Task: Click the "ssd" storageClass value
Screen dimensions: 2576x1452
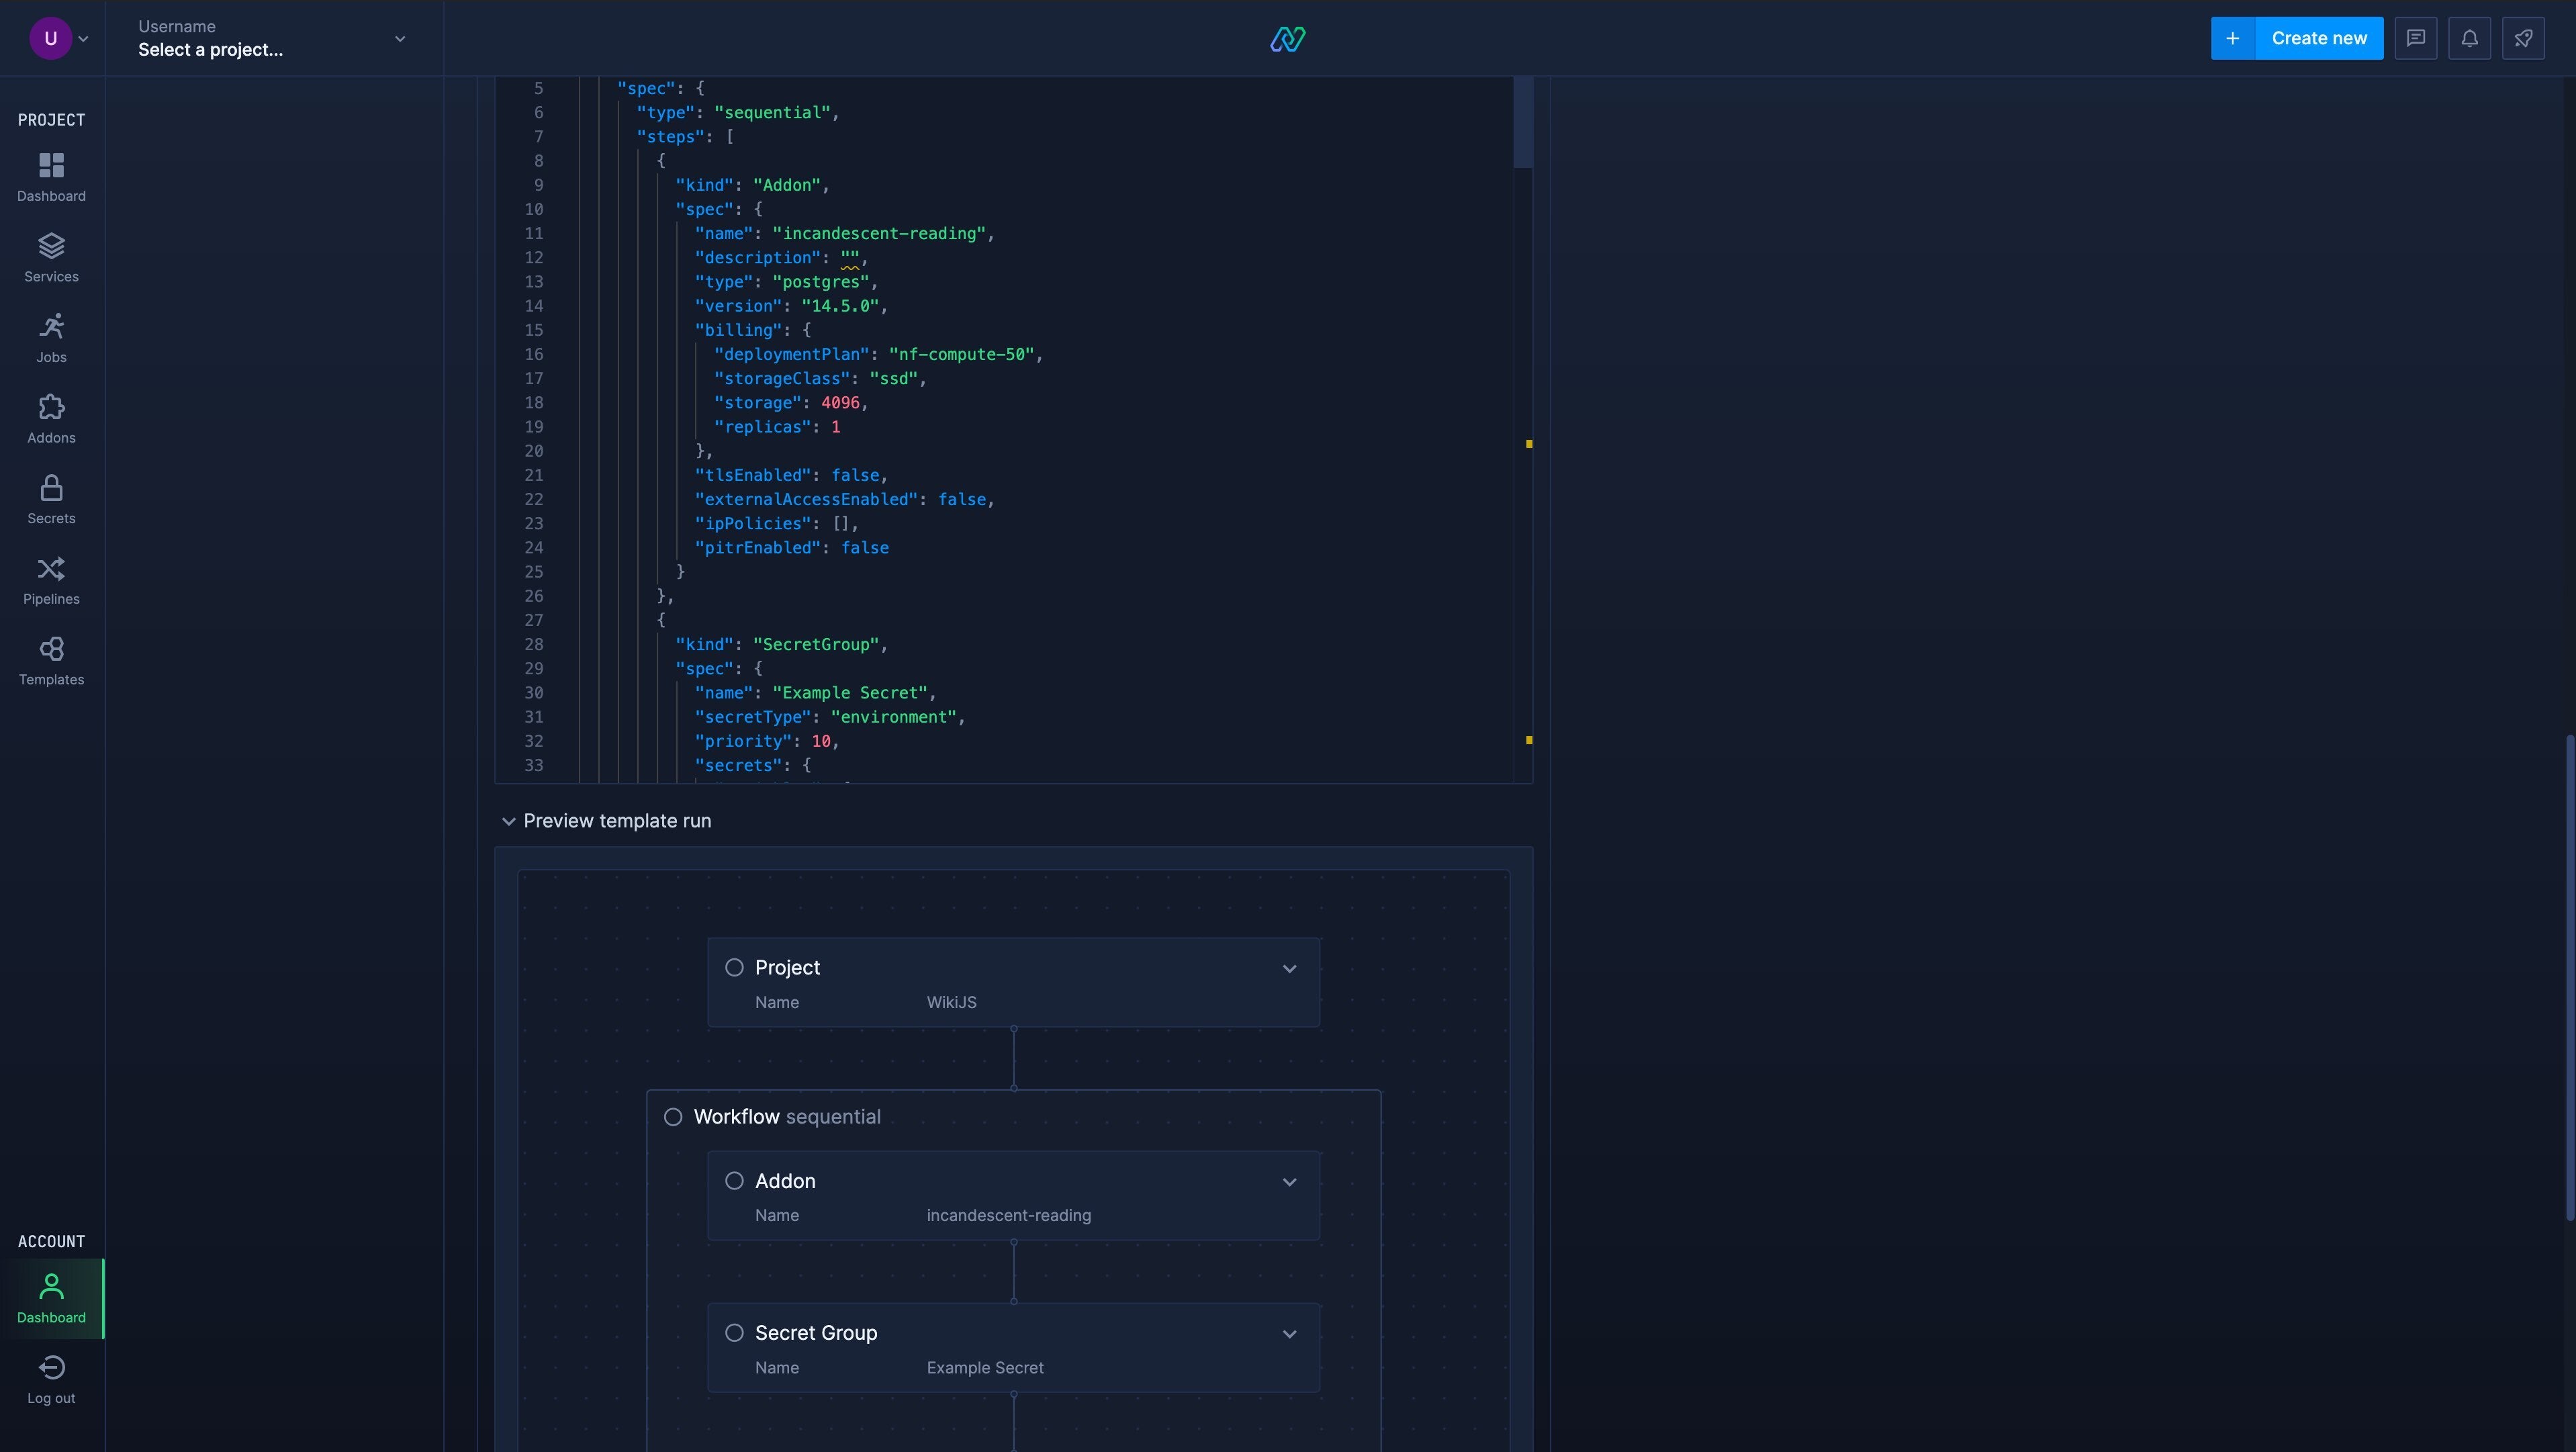Action: (894, 379)
